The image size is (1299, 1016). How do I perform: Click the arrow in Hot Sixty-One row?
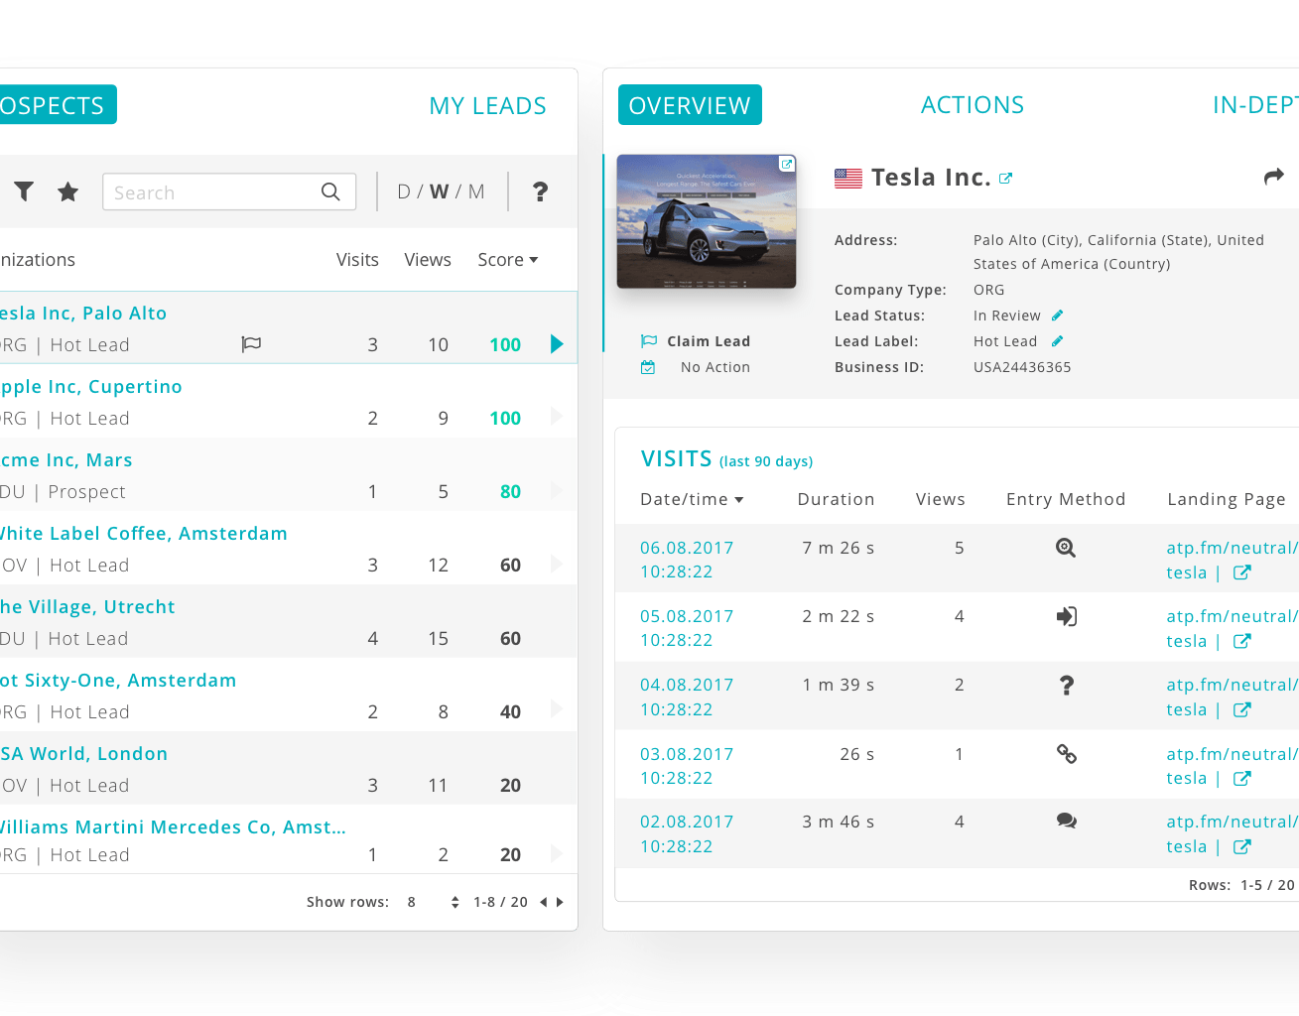(x=557, y=708)
